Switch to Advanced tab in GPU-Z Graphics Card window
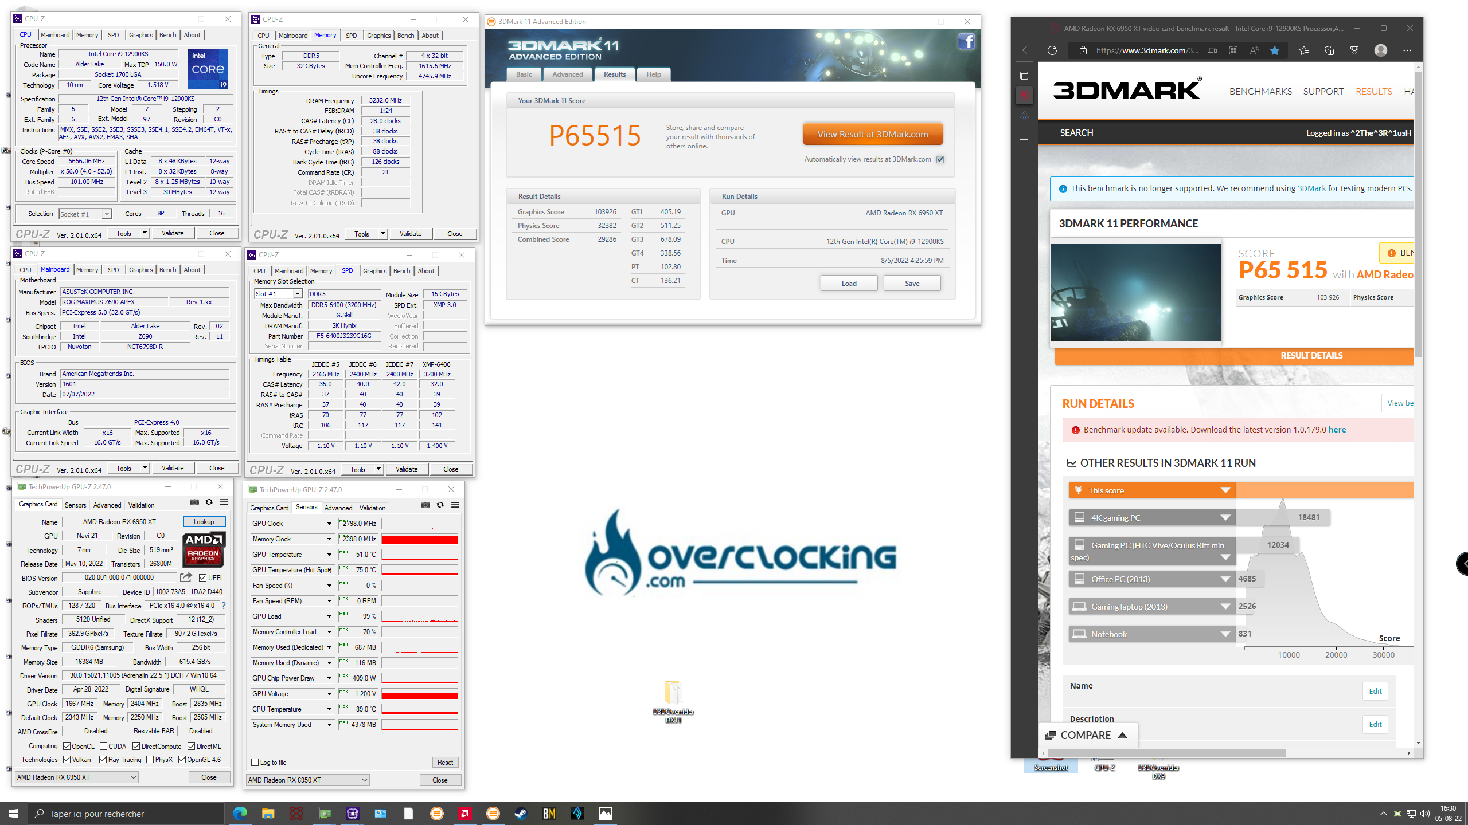This screenshot has height=825, width=1468. point(107,505)
